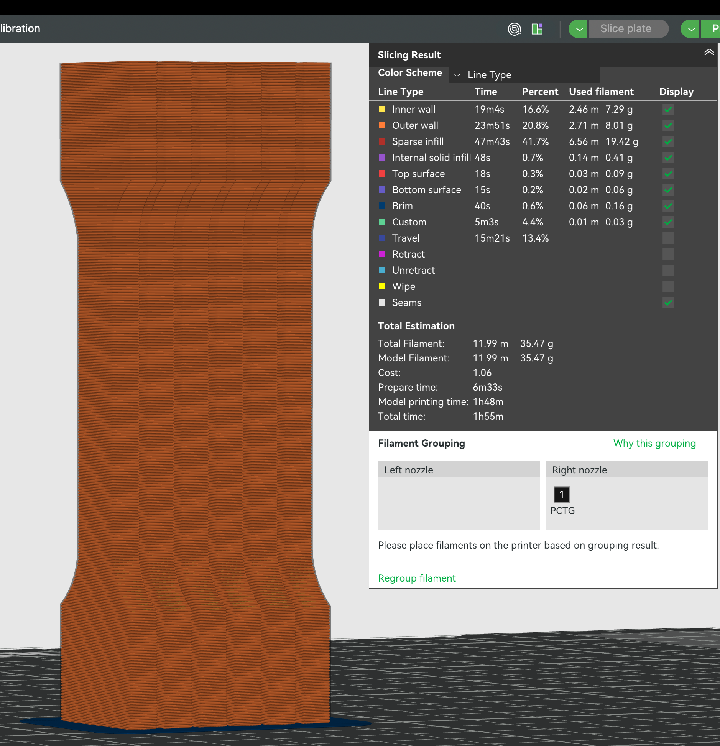Viewport: 720px width, 746px height.
Task: Select filament 1 chip under Right nozzle
Action: coord(561,495)
